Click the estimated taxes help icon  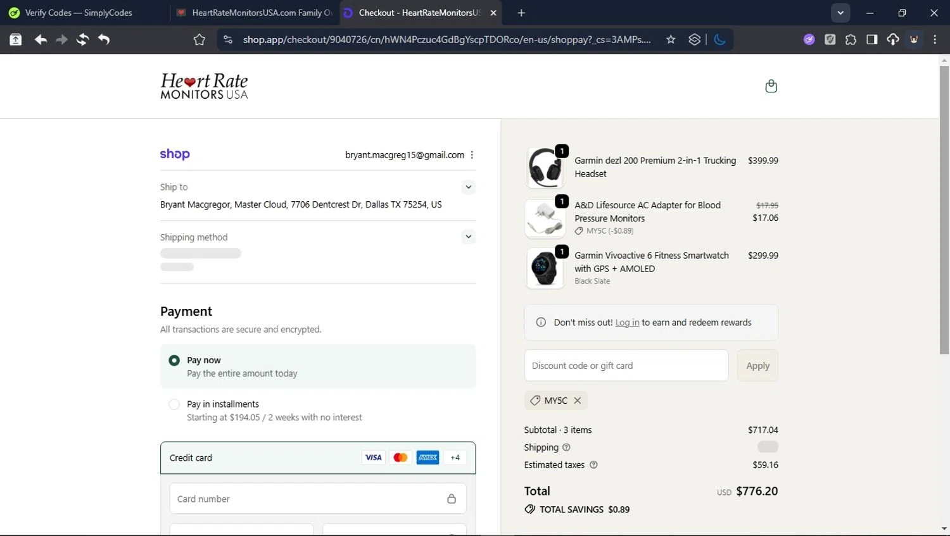click(593, 464)
